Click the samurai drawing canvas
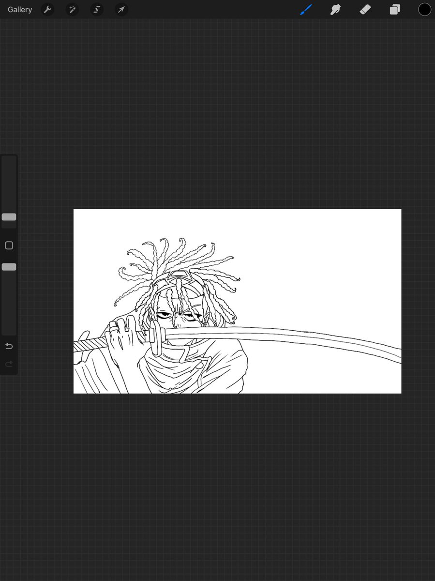435x581 pixels. [237, 301]
